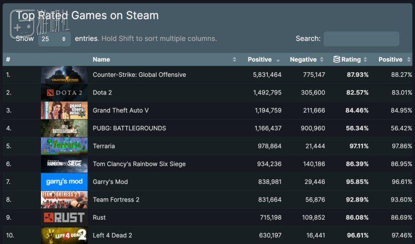Viewport: 415px width, 244px height.
Task: Select the positive count 934,236
Action: pos(269,164)
